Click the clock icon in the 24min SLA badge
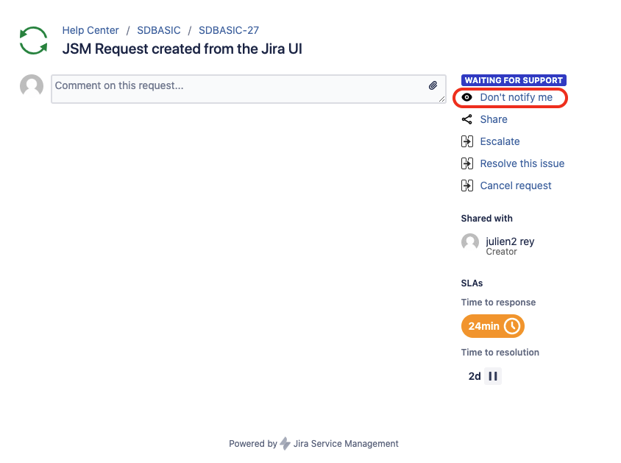This screenshot has width=621, height=463. (512, 326)
